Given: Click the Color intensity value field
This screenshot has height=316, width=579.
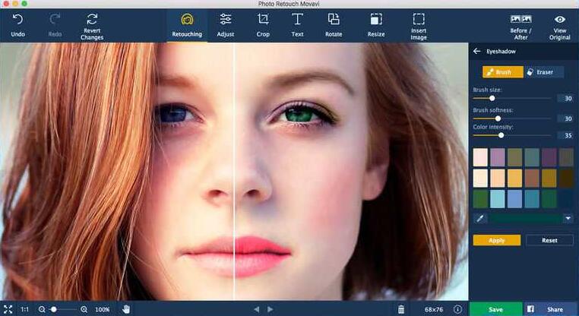Looking at the screenshot, I should click(x=565, y=135).
